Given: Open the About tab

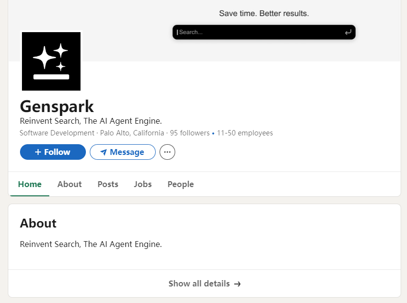Looking at the screenshot, I should pos(69,184).
